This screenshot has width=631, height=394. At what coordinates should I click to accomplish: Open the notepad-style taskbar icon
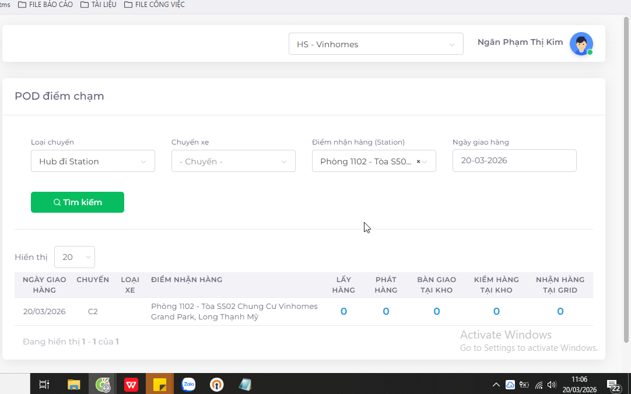[x=245, y=384]
